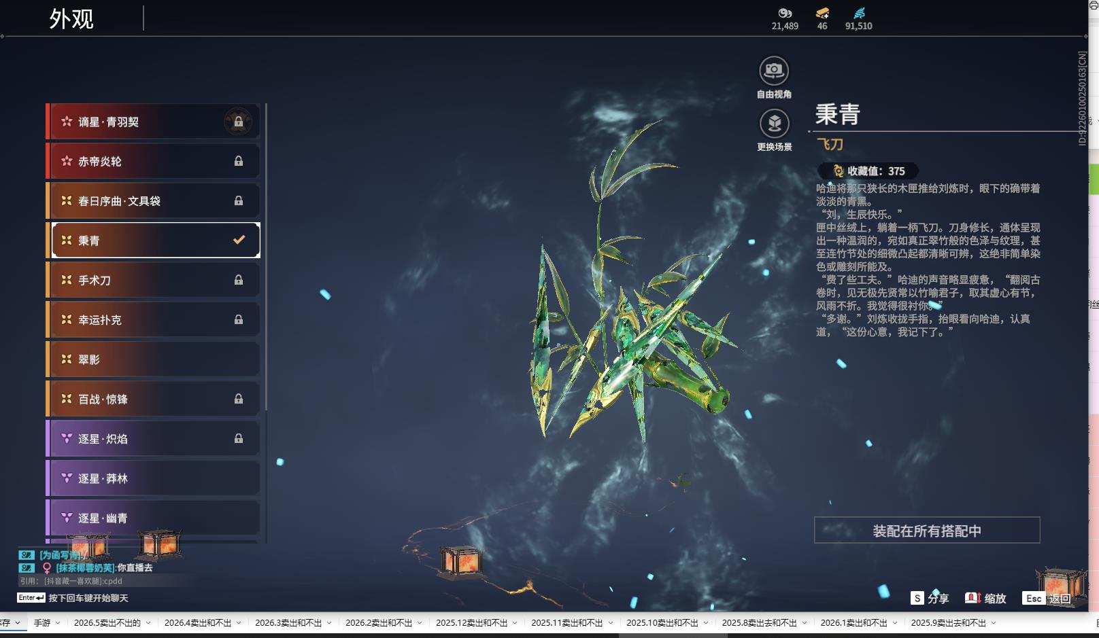Expand the 2026.4卖出和不出 tab dropdown arrow

tap(239, 622)
